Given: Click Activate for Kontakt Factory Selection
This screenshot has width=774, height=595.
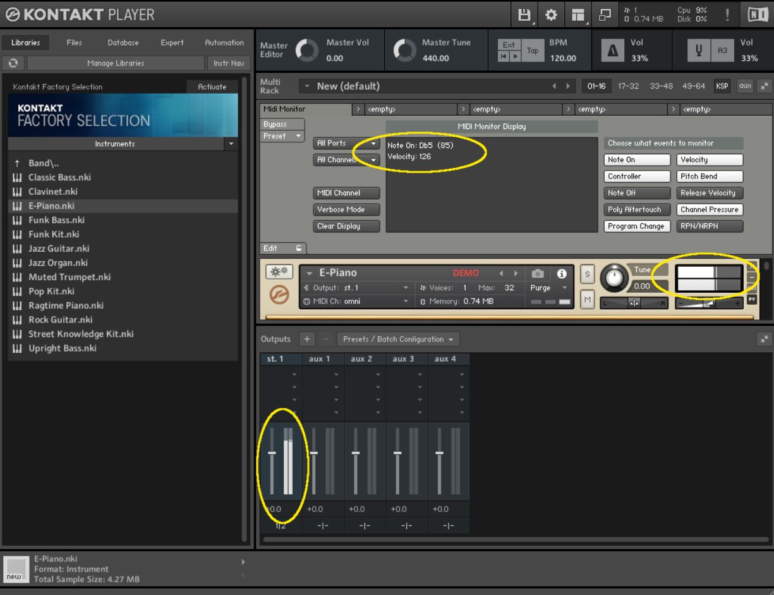Looking at the screenshot, I should tap(212, 87).
